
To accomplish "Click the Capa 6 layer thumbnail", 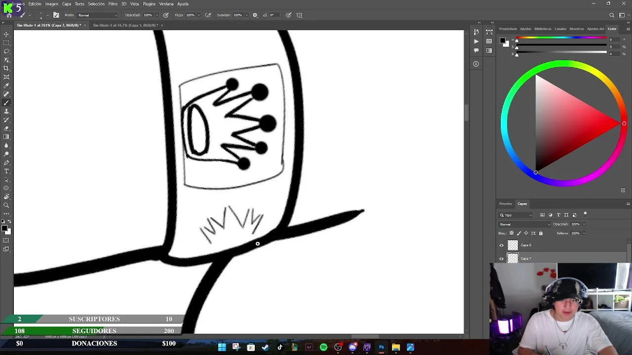I will (x=513, y=245).
